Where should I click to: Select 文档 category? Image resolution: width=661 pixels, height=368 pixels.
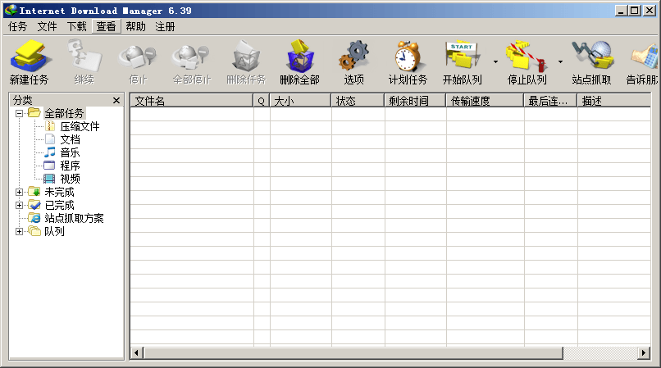point(70,139)
